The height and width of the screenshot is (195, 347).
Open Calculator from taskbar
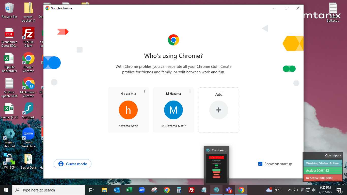179,190
